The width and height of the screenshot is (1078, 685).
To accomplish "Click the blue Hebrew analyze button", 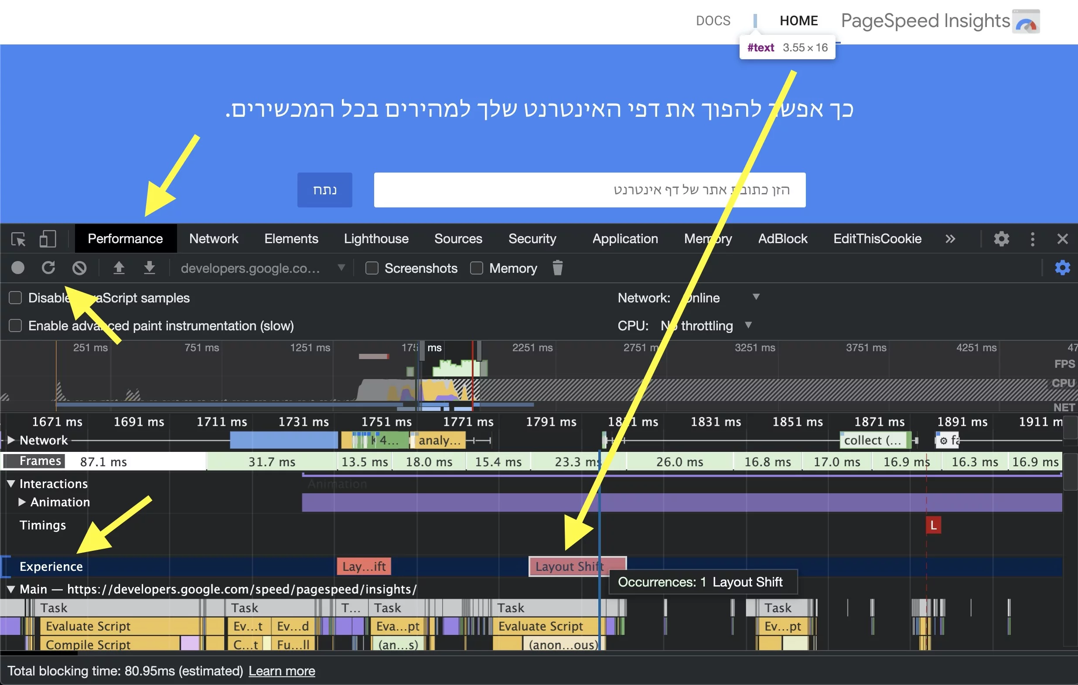I will pyautogui.click(x=324, y=190).
